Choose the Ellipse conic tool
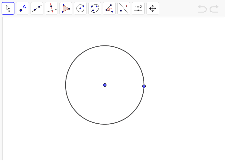 (x=95, y=8)
